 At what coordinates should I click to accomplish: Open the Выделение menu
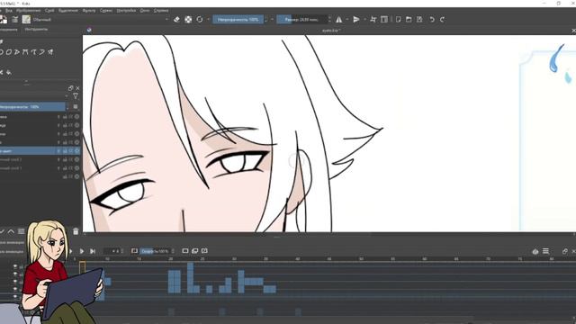point(68,11)
